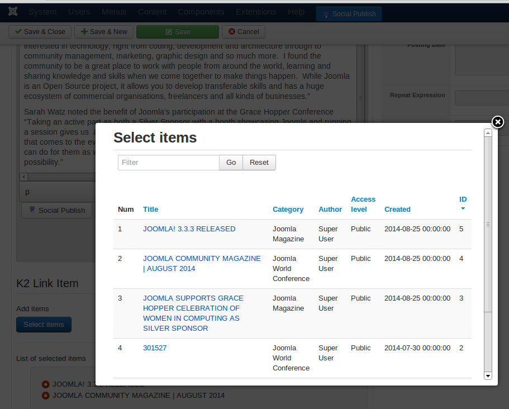509x409 pixels.
Task: Click the editor horizontal scroll left arrow
Action: (23, 177)
